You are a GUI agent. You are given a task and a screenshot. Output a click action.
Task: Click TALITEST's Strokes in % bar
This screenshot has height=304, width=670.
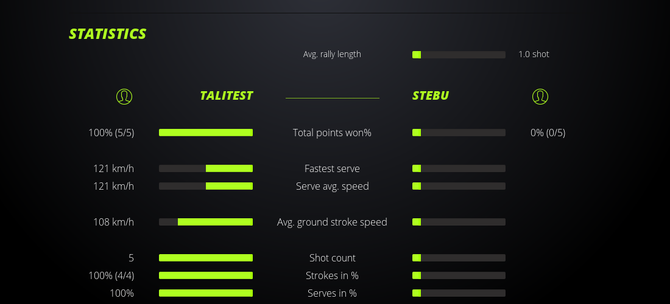click(x=206, y=275)
